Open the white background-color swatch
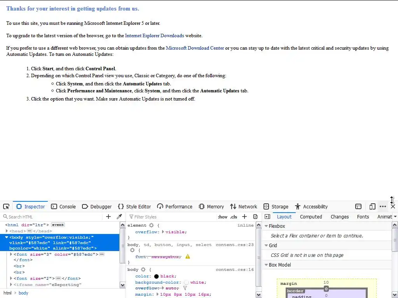 click(186, 282)
